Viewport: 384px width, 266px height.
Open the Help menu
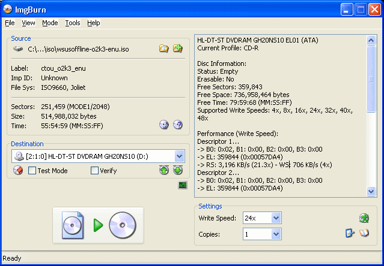tap(94, 23)
